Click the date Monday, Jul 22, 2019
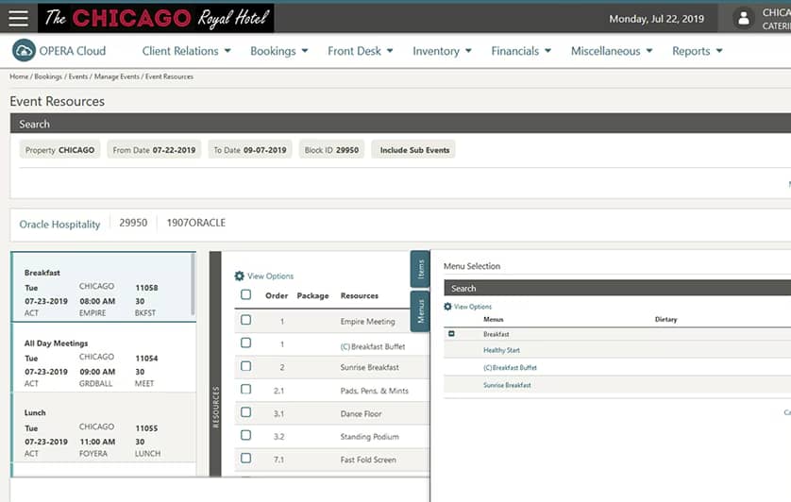The height and width of the screenshot is (502, 791). pos(656,19)
